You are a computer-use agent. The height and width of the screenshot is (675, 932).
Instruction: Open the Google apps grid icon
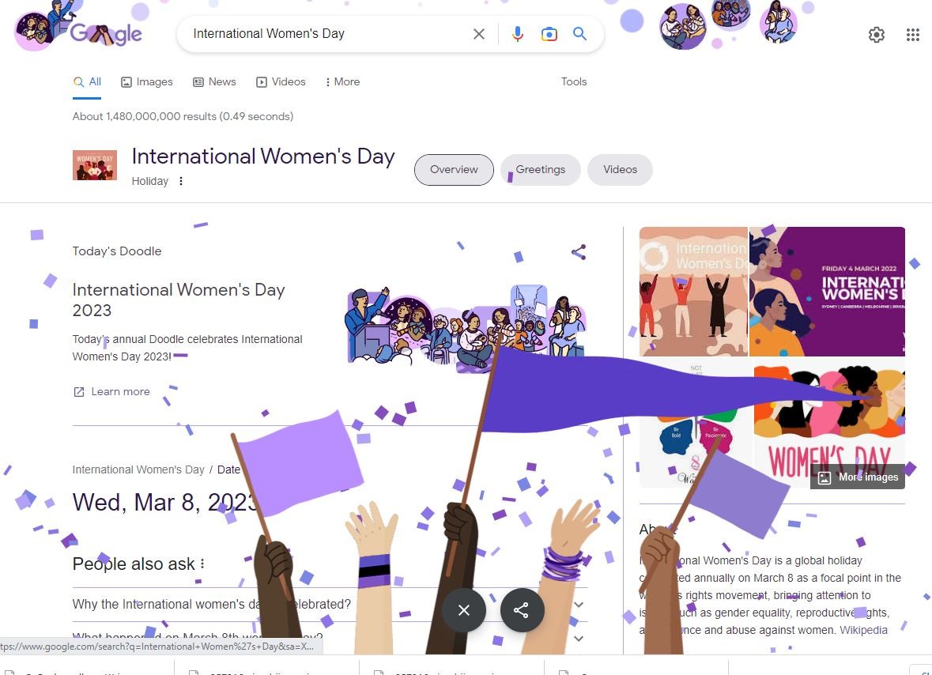pyautogui.click(x=913, y=35)
